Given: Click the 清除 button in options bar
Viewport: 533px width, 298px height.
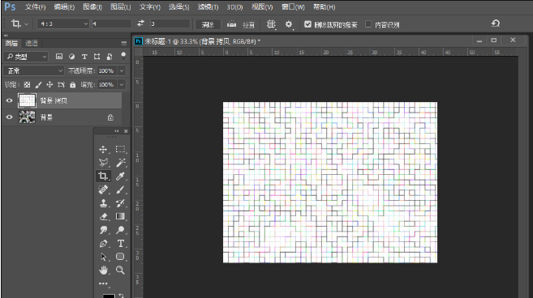Looking at the screenshot, I should [208, 24].
